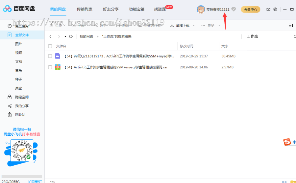296x183 pixels.
Task: Toggle the select-all checkbox beside 文件名
Action: [50, 46]
